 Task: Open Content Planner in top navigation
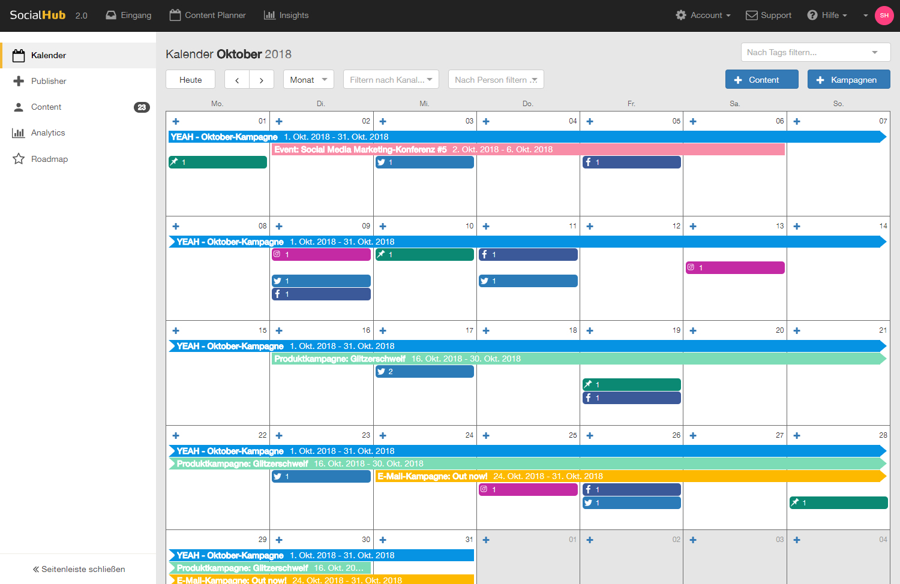pyautogui.click(x=208, y=15)
